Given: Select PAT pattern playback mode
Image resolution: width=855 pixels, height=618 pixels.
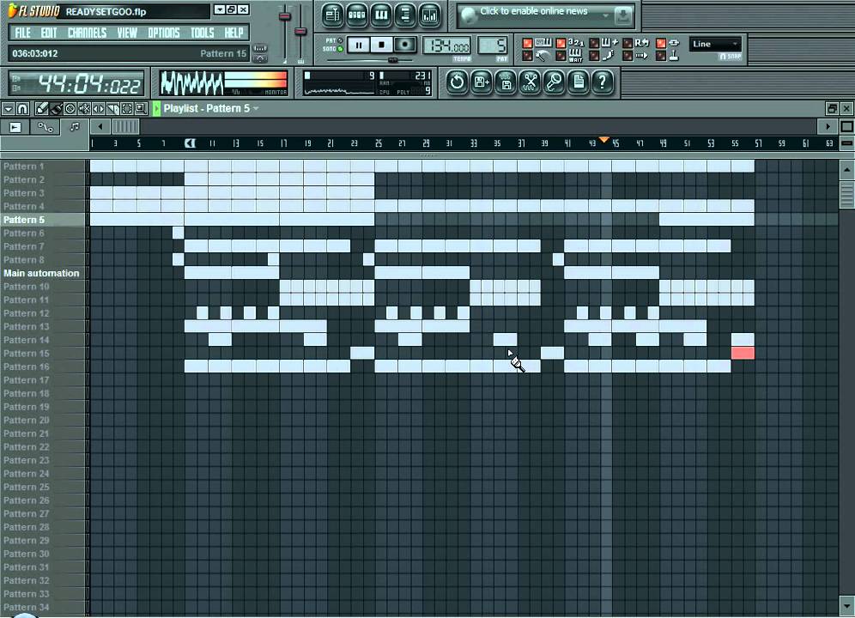Looking at the screenshot, I should pyautogui.click(x=340, y=41).
